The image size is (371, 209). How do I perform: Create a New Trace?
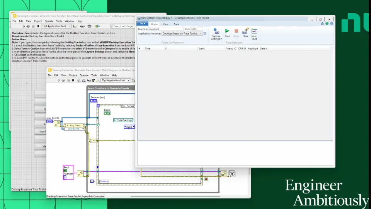[254, 34]
